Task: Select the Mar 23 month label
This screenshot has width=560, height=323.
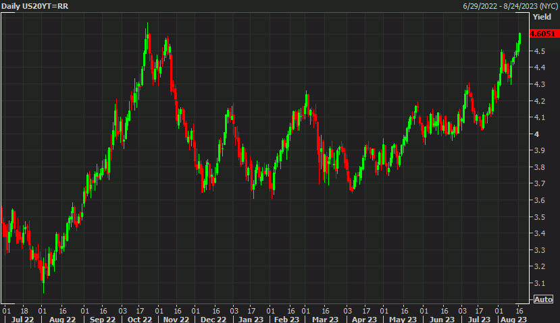Action: [x=325, y=319]
